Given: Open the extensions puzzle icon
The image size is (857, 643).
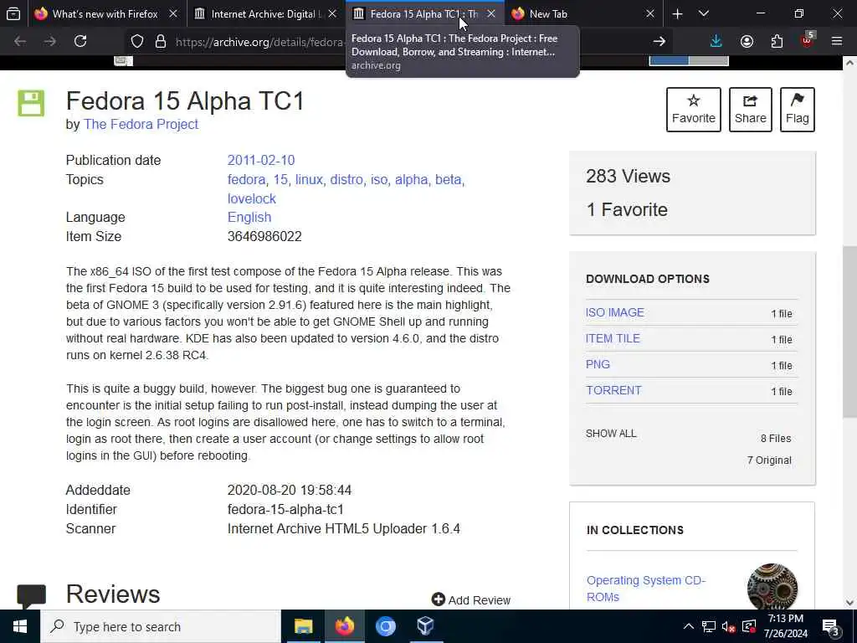Looking at the screenshot, I should click(777, 41).
